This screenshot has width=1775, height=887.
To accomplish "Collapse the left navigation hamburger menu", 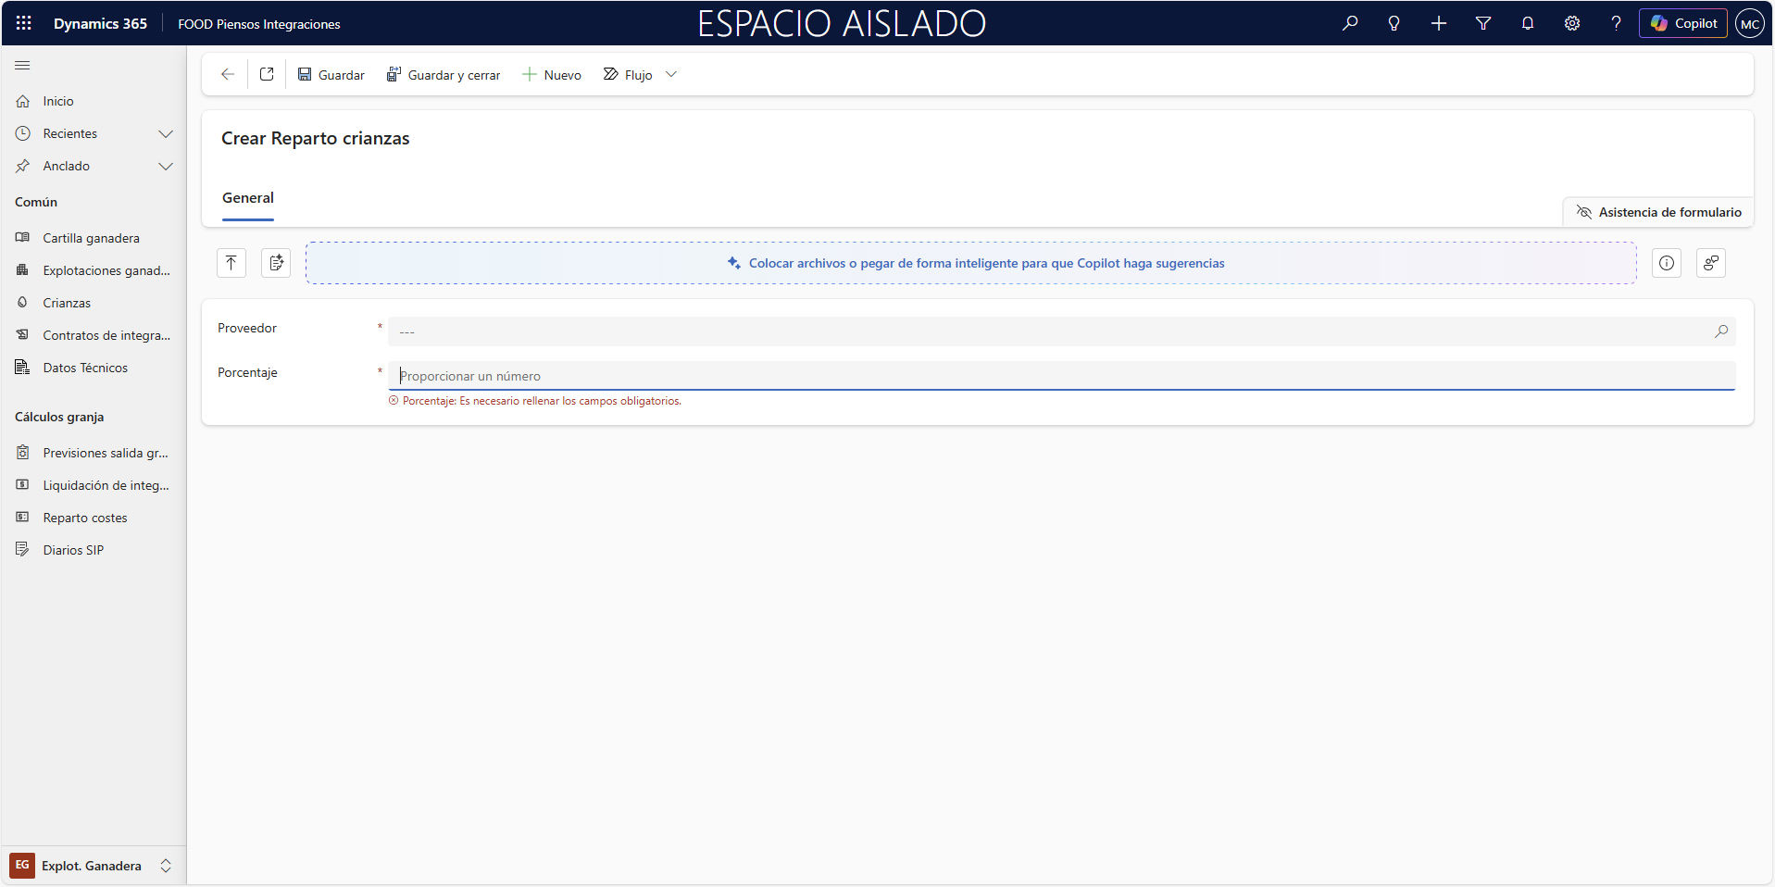I will coord(23,65).
